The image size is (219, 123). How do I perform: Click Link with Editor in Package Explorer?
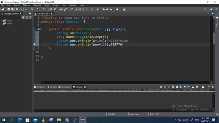(x=27, y=17)
